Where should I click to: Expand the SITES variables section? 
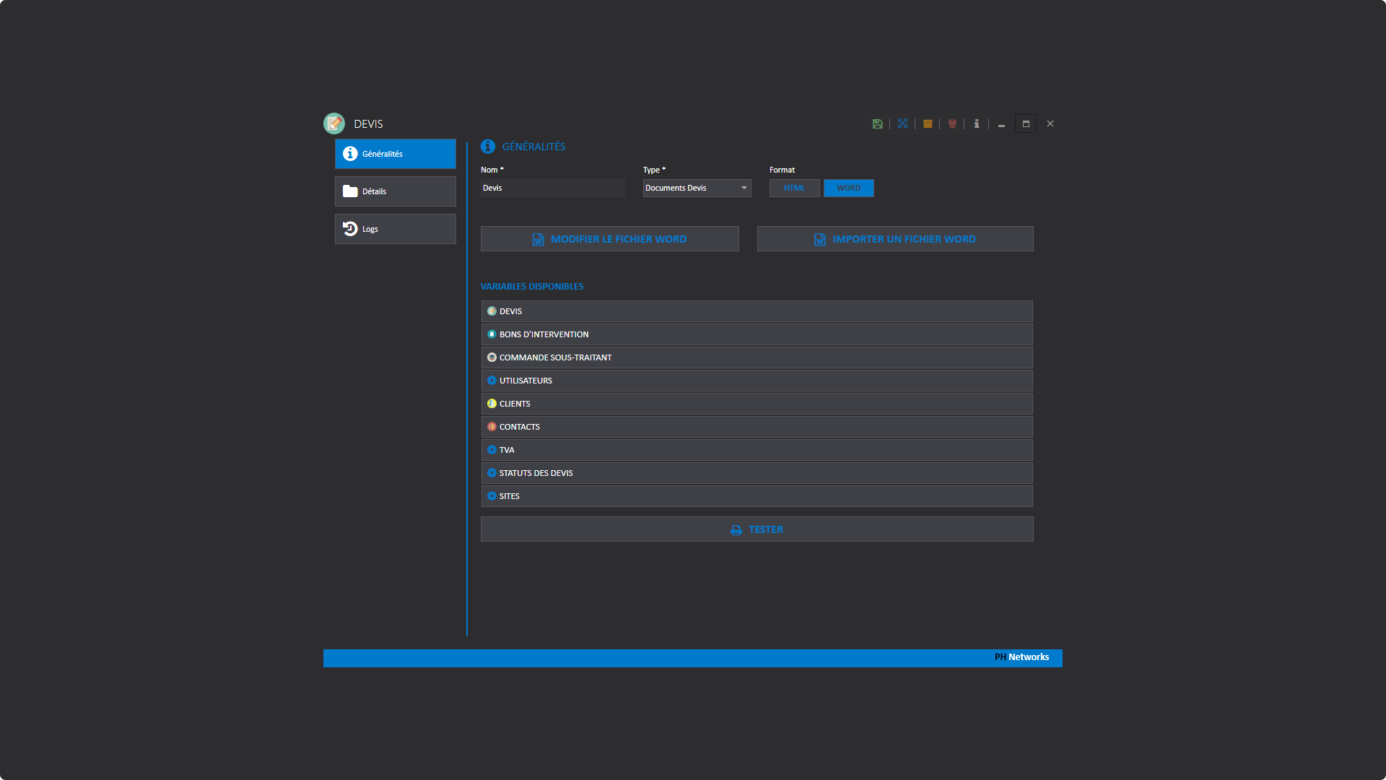pos(757,496)
